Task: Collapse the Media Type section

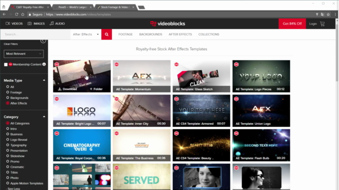Action: click(44, 80)
